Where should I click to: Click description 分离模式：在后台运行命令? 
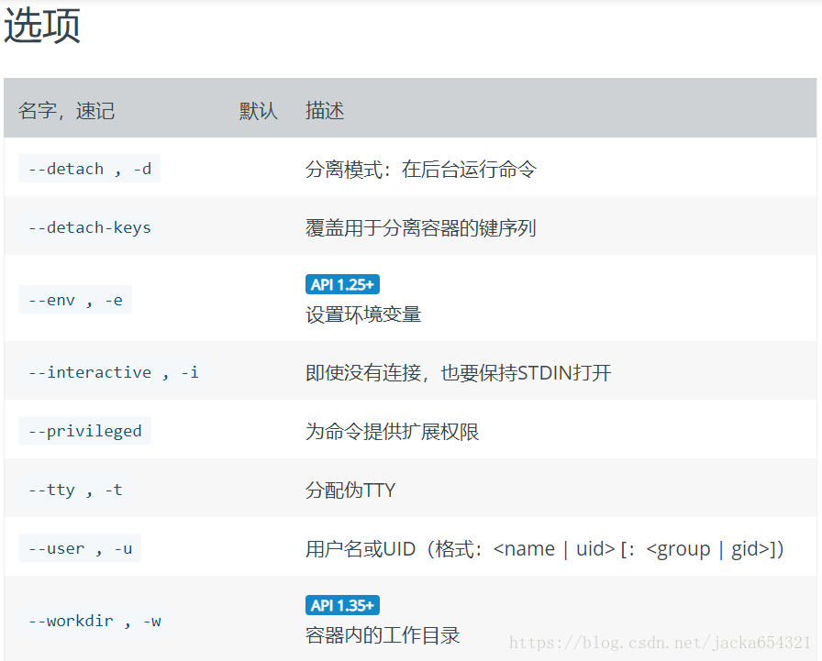(421, 170)
